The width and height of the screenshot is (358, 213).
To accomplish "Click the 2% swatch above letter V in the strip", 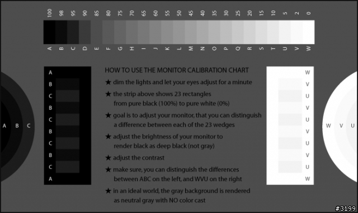I will tap(297, 33).
